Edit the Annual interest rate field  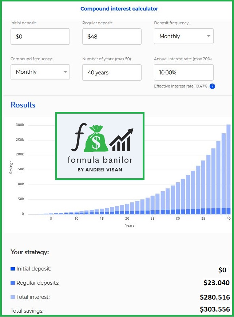pyautogui.click(x=184, y=73)
